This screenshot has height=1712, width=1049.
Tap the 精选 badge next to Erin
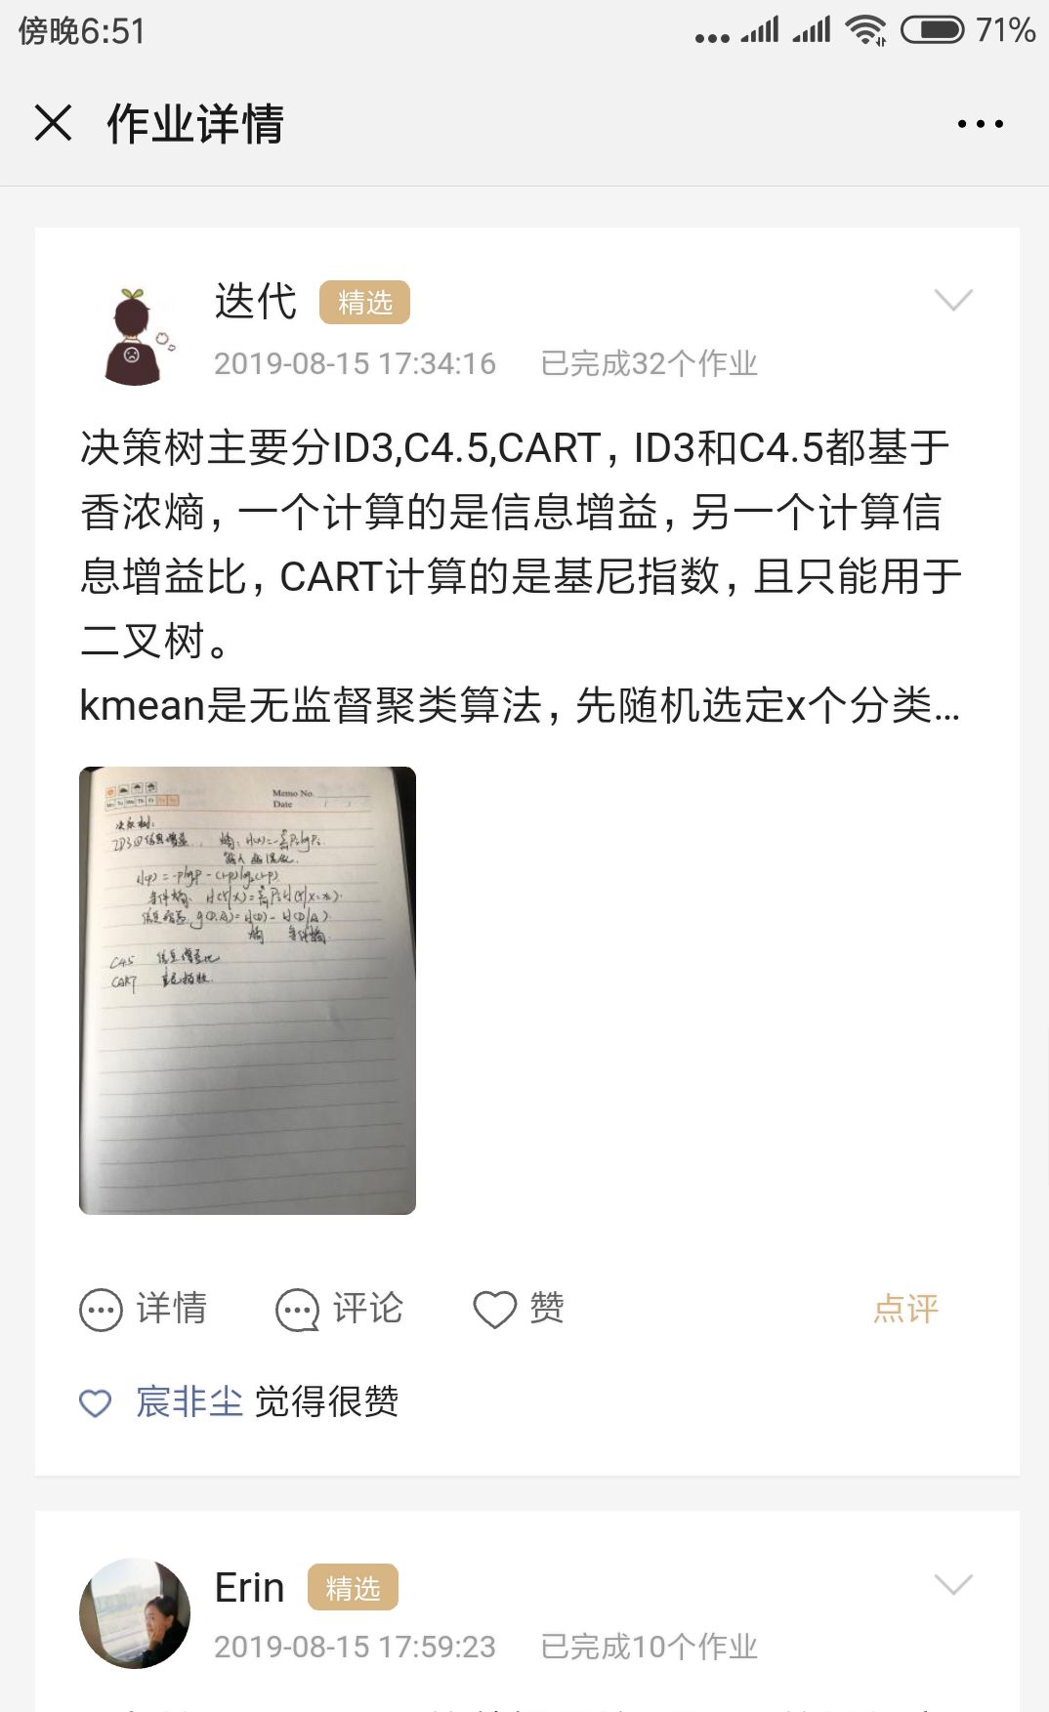tap(353, 1588)
